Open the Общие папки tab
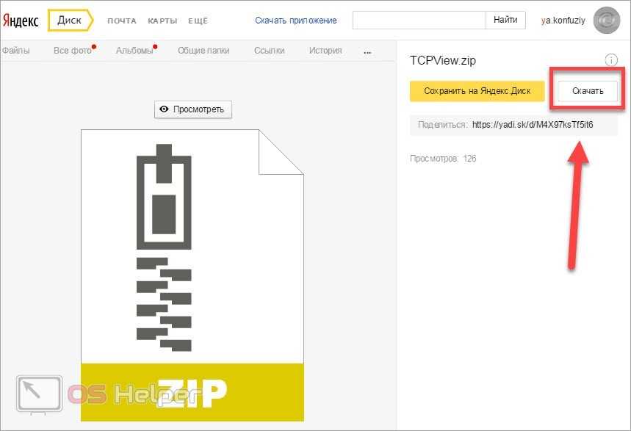Viewport: 631px width, 431px height. (203, 51)
